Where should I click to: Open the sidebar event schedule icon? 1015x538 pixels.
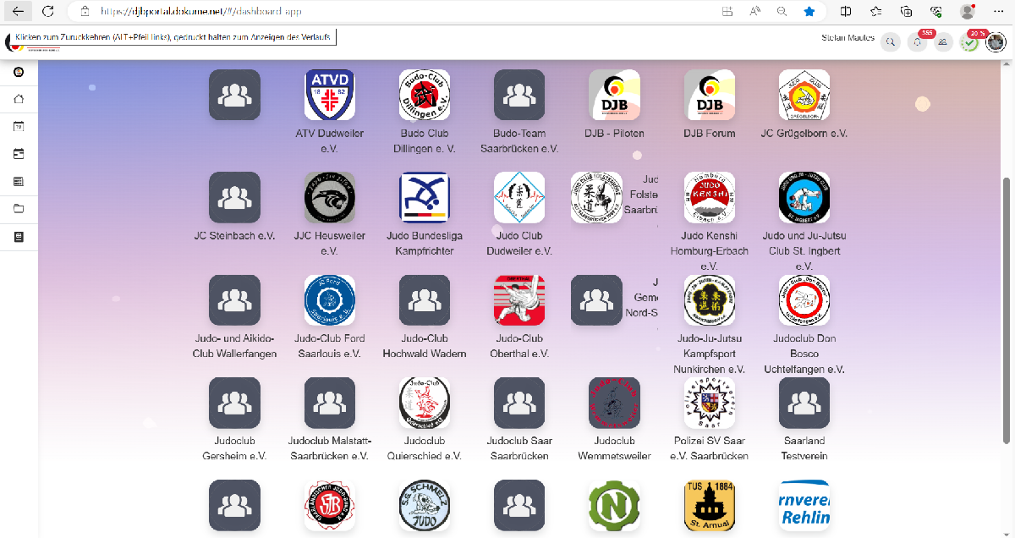click(19, 154)
